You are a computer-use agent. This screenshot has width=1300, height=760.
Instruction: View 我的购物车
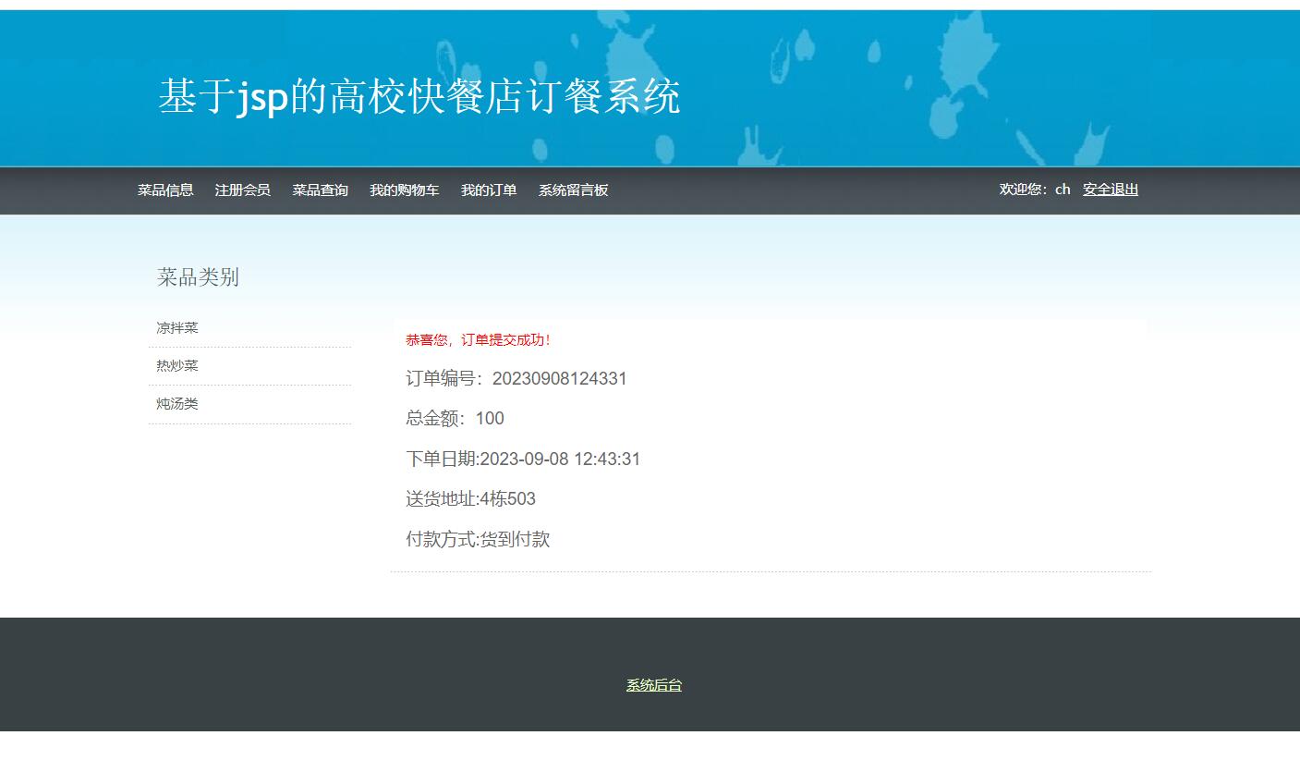pos(405,190)
